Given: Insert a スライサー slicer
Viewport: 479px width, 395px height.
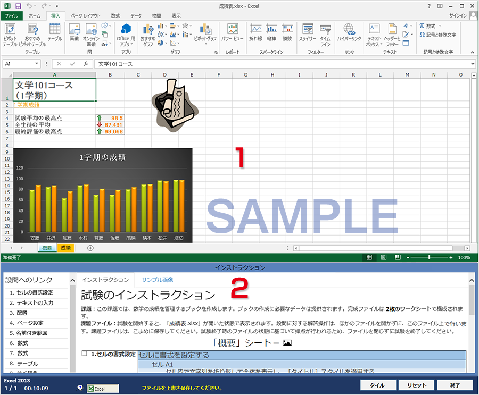Looking at the screenshot, I should [307, 32].
